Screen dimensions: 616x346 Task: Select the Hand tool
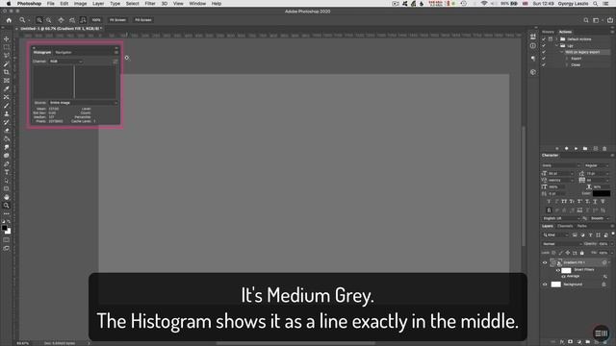(7, 197)
